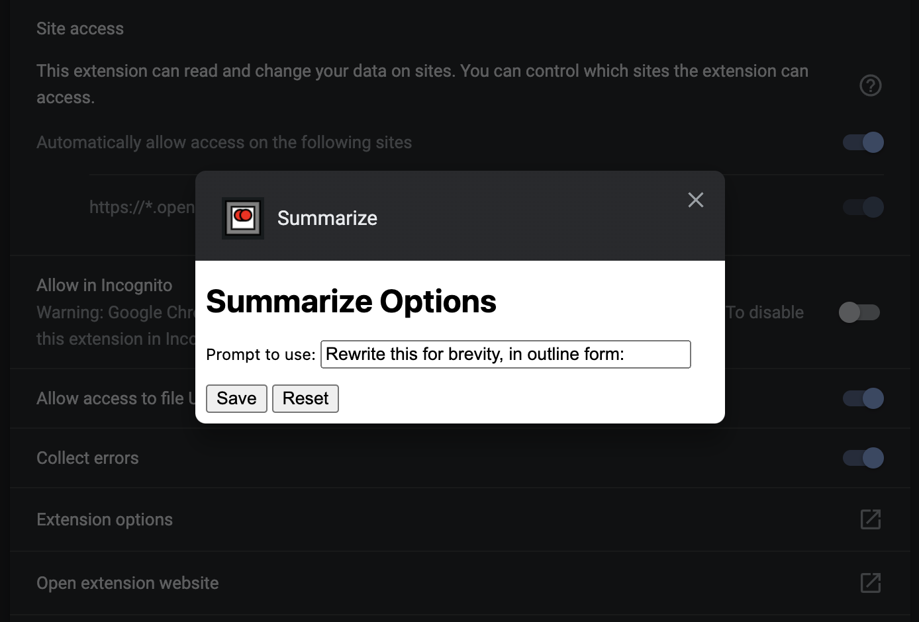
Task: Click the Open extension website launch icon
Action: [x=870, y=583]
